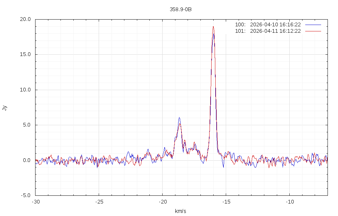Click the red line sample in legend
Screen dimensions: 338x216
(x=313, y=31)
